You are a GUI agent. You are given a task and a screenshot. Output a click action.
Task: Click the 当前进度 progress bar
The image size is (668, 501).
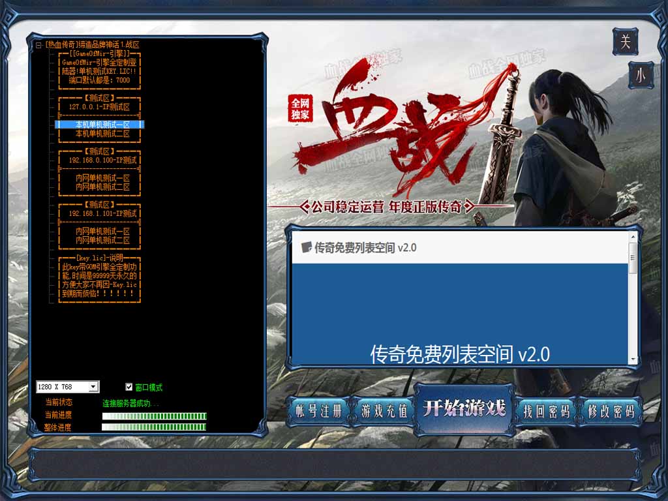154,416
